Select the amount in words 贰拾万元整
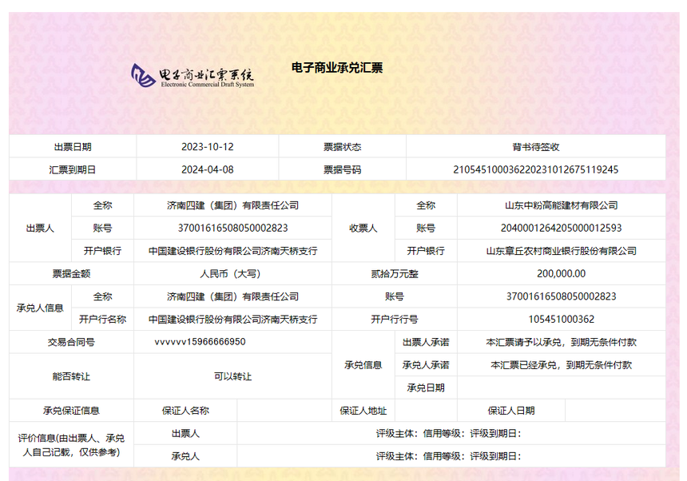The image size is (687, 481). click(x=395, y=273)
